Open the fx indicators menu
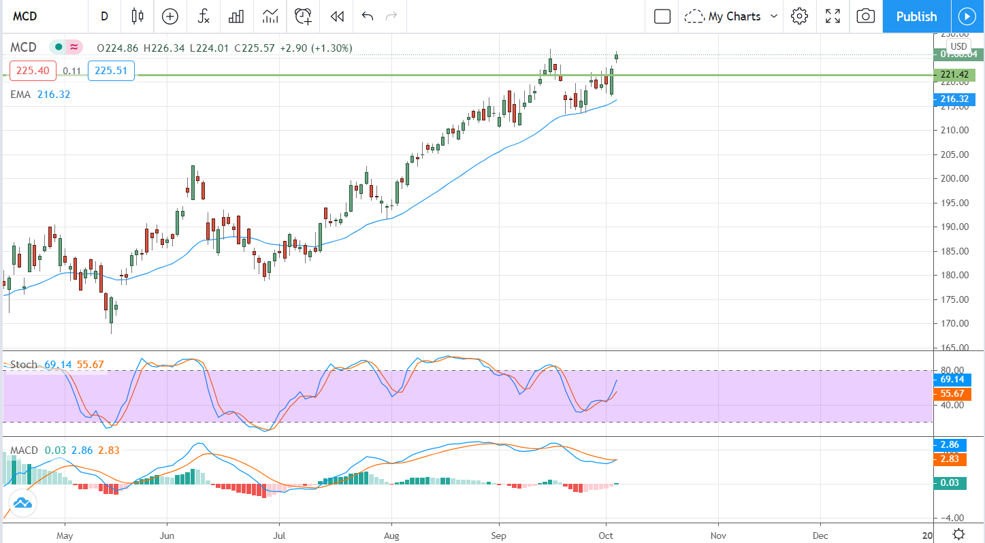 tap(204, 16)
